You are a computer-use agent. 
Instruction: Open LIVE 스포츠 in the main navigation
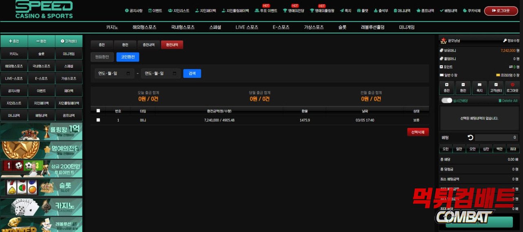tap(247, 27)
